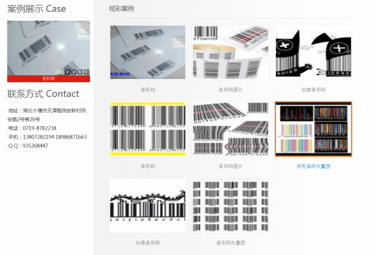Open the barcode vector grid thumbnail
Screen dimensions: 377x255
pos(231,206)
